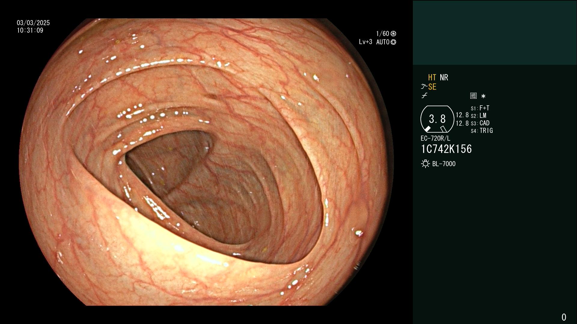577x324 pixels.
Task: Click the time stamp 10:31:09
Action: [x=30, y=30]
